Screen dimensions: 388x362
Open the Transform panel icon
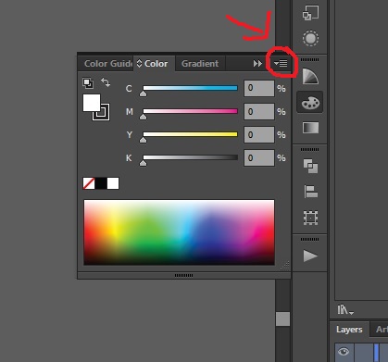click(x=310, y=218)
